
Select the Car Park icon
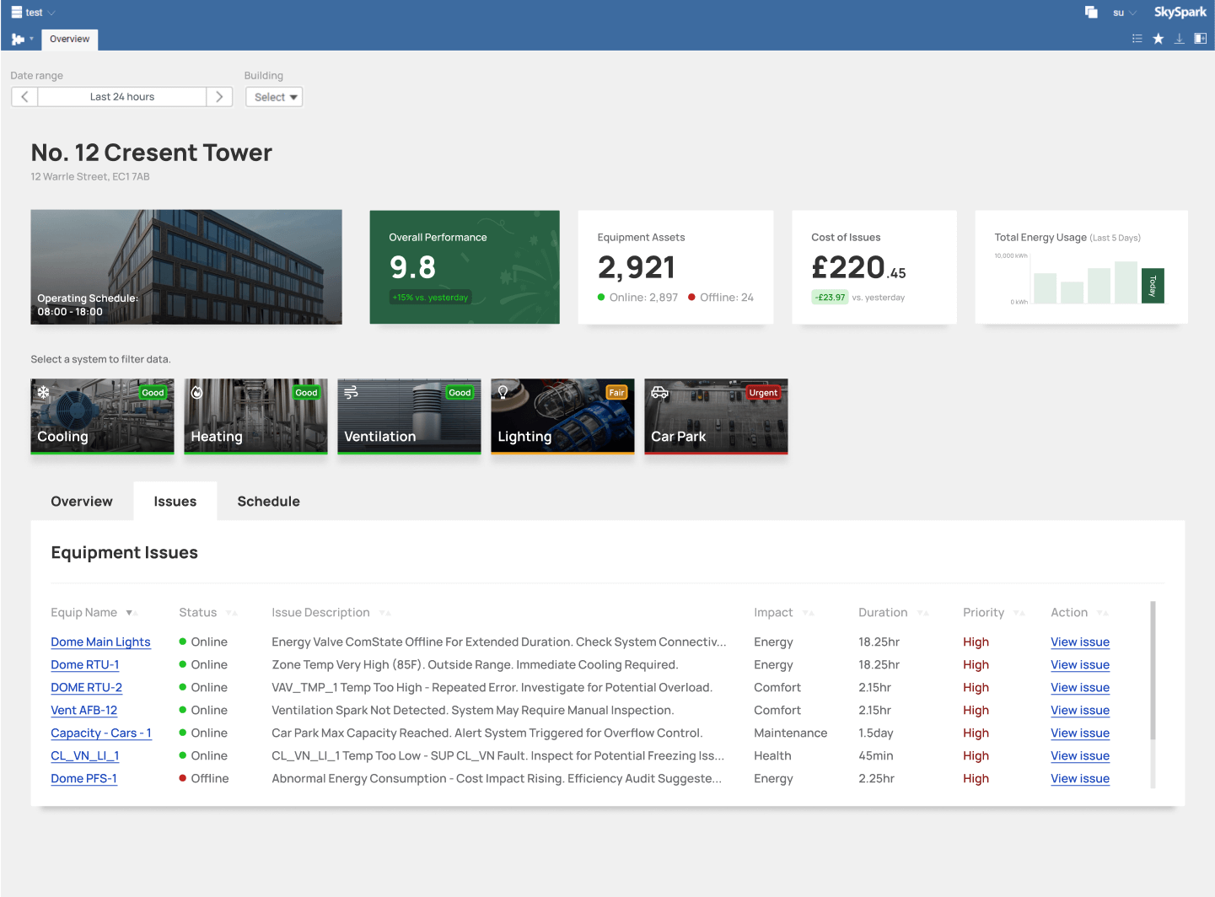tap(659, 392)
